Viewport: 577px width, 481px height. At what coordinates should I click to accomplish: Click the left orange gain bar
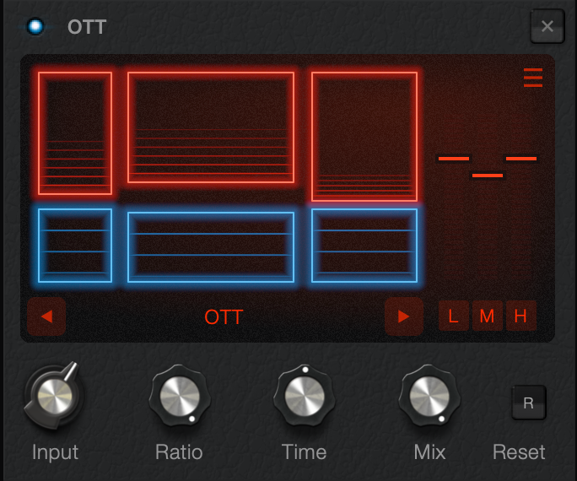pyautogui.click(x=454, y=159)
